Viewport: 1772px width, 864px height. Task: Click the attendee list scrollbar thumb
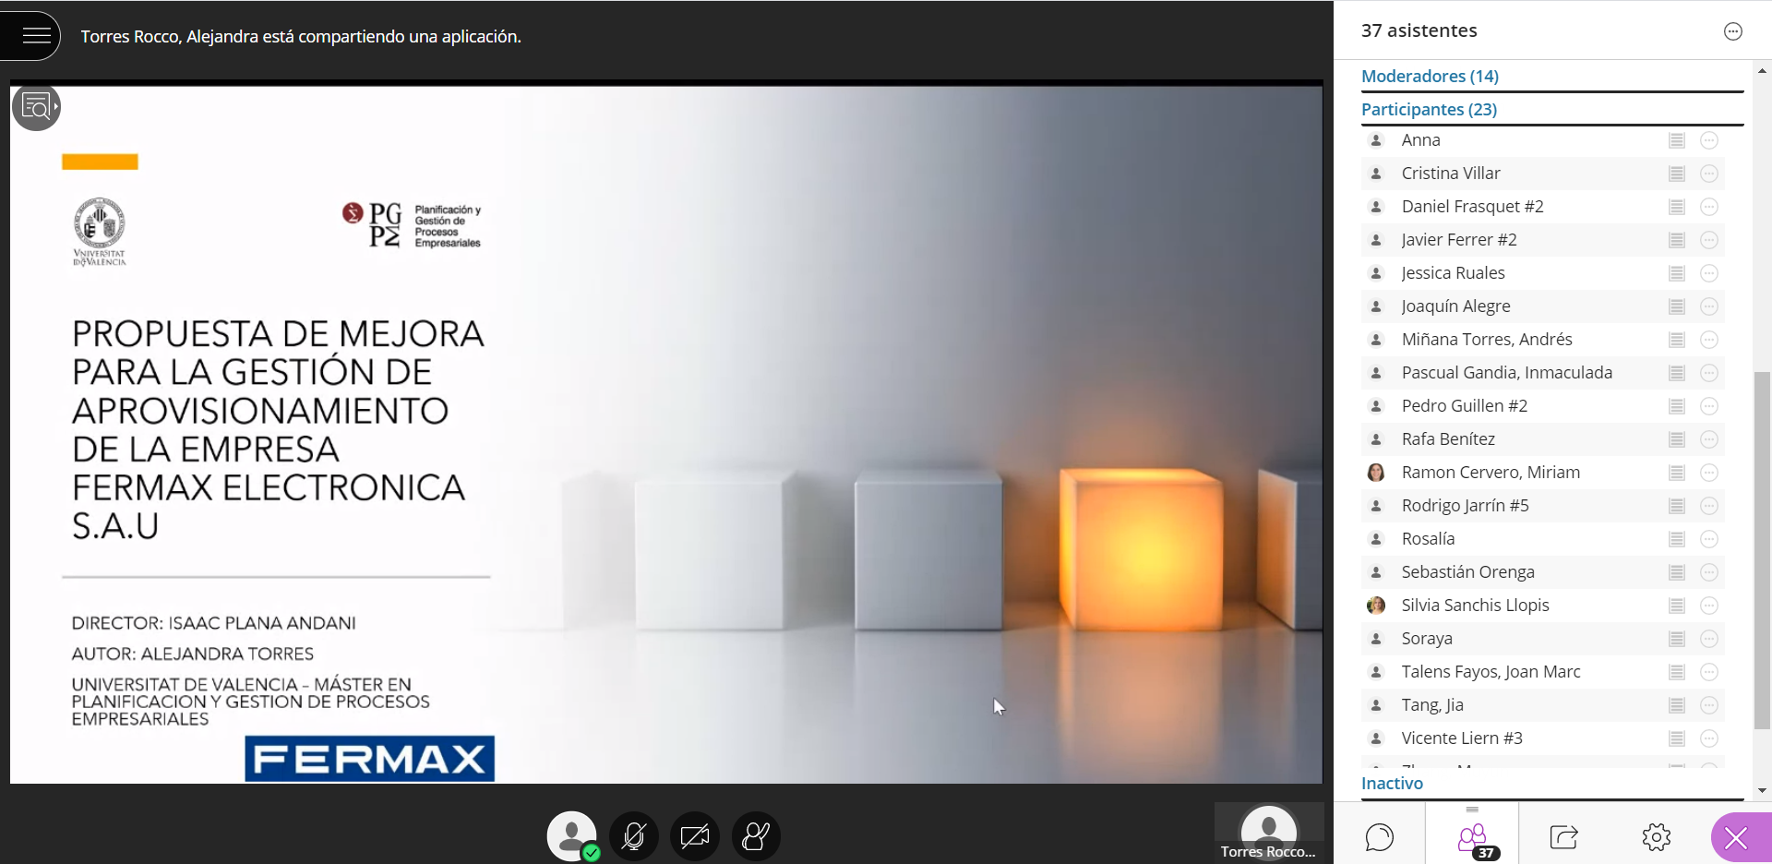pyautogui.click(x=1763, y=550)
